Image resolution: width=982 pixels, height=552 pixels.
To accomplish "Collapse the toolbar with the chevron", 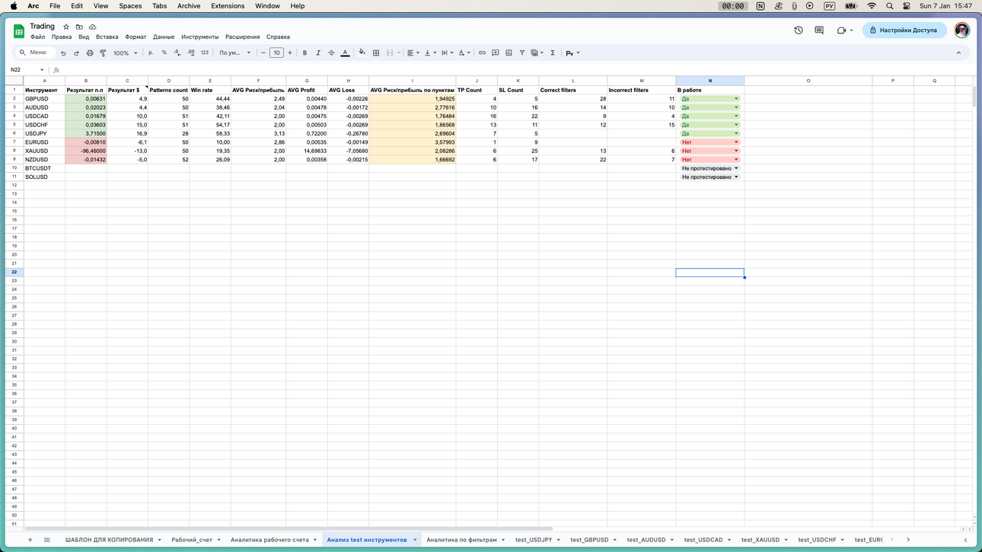I will [958, 53].
